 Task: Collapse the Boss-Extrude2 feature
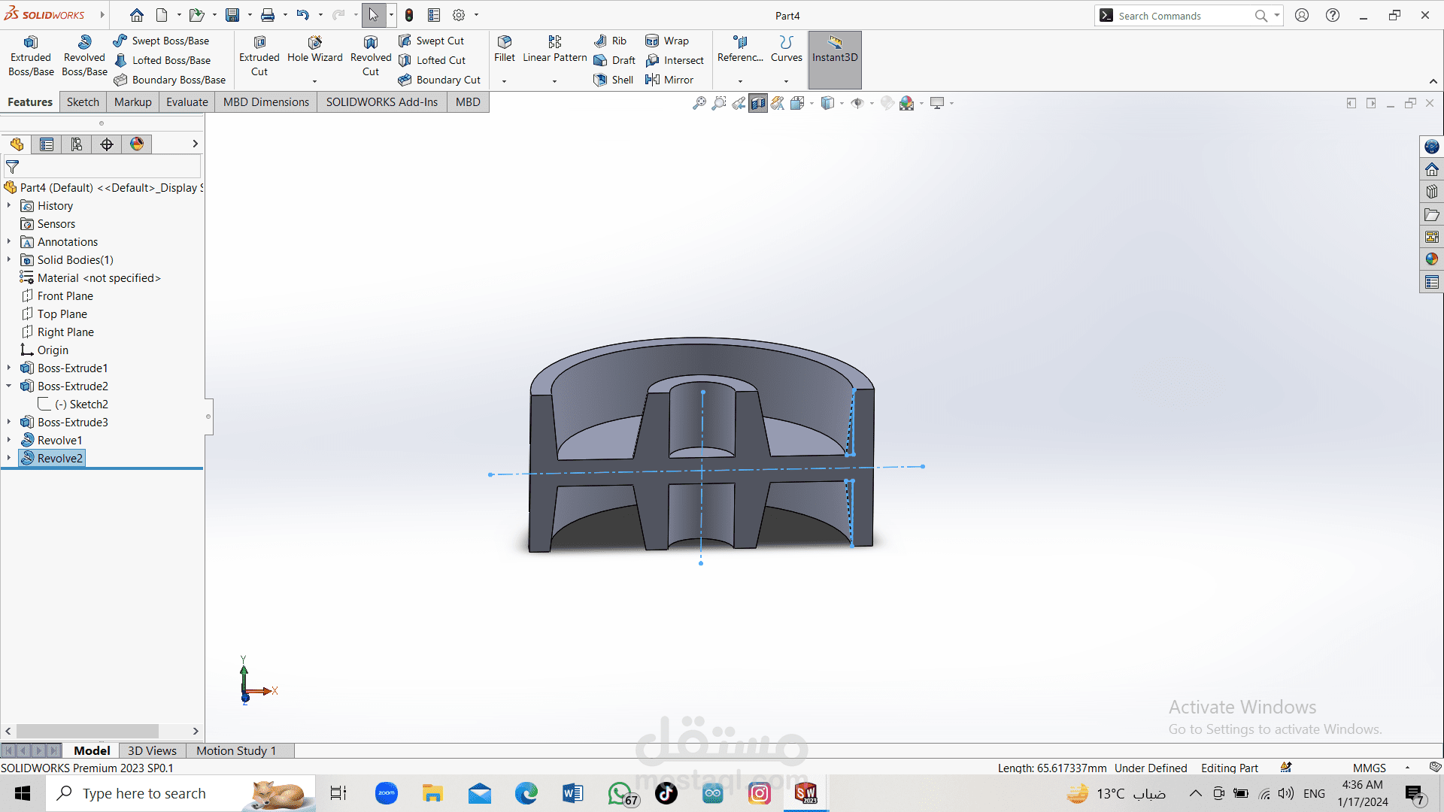click(x=9, y=386)
